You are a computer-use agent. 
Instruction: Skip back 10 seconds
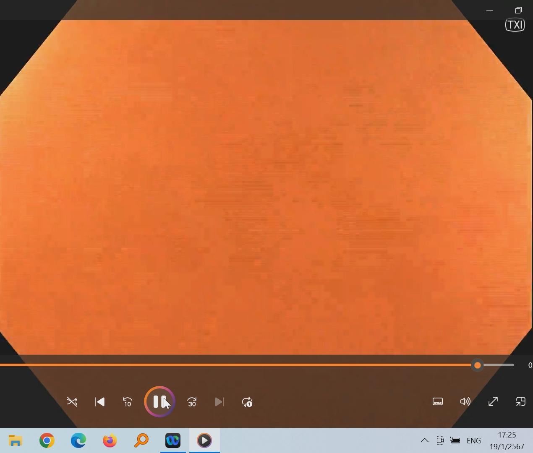[128, 402]
